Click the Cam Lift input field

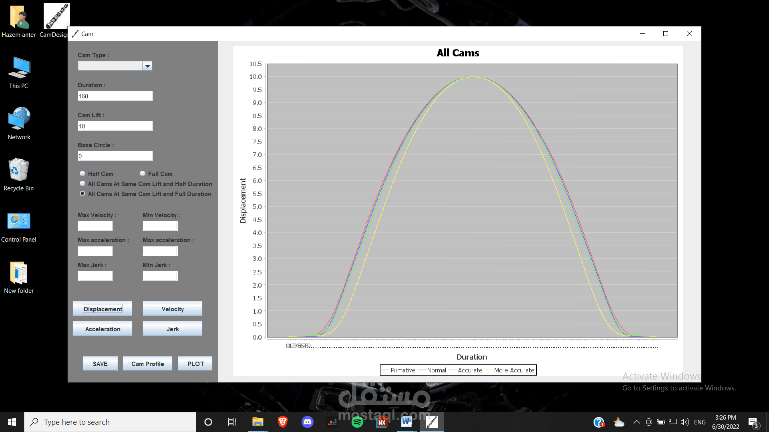pos(115,126)
